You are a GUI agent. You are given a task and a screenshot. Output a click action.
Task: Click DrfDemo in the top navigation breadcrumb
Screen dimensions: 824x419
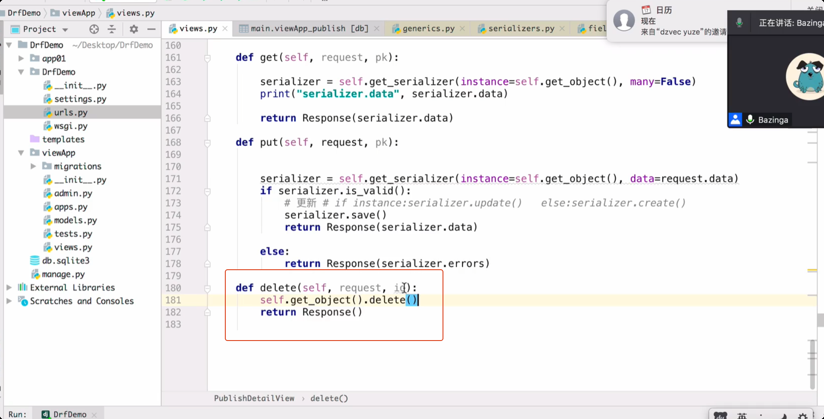24,13
